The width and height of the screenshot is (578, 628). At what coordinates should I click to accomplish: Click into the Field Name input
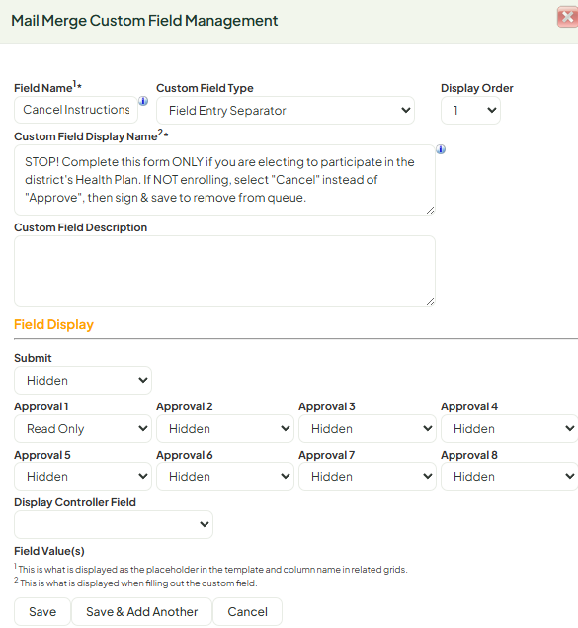pos(76,110)
